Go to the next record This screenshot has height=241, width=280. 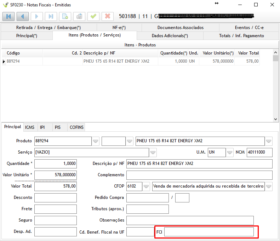(37, 16)
